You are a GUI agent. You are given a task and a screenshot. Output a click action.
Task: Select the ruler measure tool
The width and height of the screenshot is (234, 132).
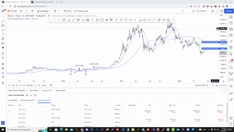(x=3, y=54)
